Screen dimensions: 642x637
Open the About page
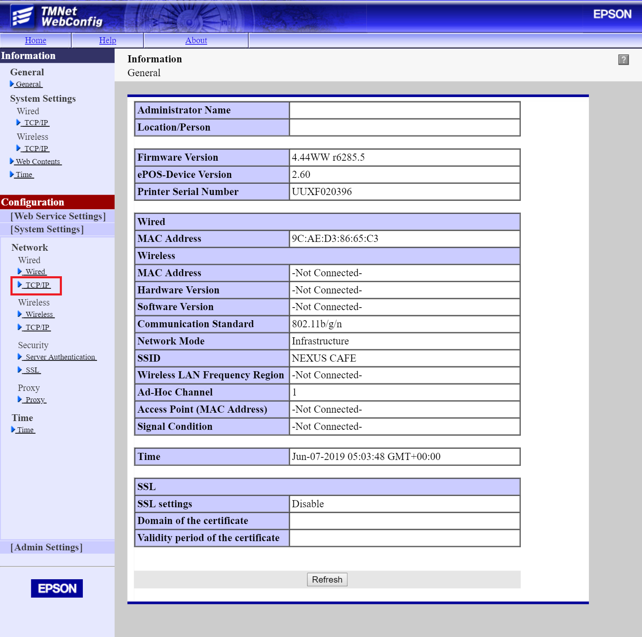coord(196,40)
